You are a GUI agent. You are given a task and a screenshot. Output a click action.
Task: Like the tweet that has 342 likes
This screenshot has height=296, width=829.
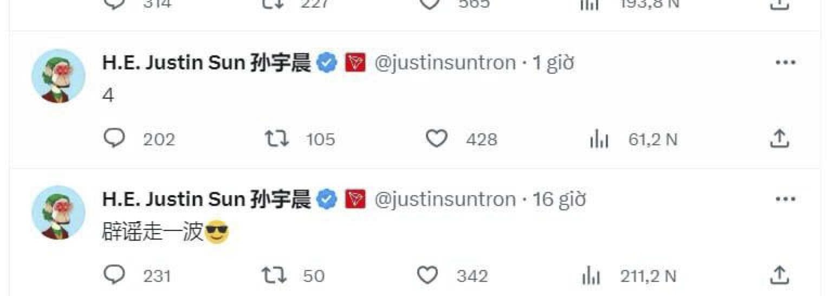click(428, 276)
